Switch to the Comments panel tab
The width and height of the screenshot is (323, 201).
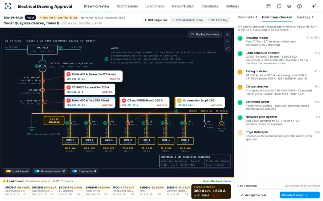[x=247, y=17]
